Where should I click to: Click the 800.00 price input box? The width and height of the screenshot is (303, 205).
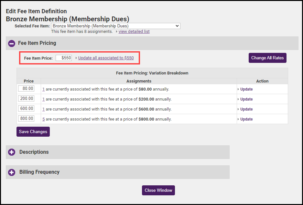coord(26,119)
